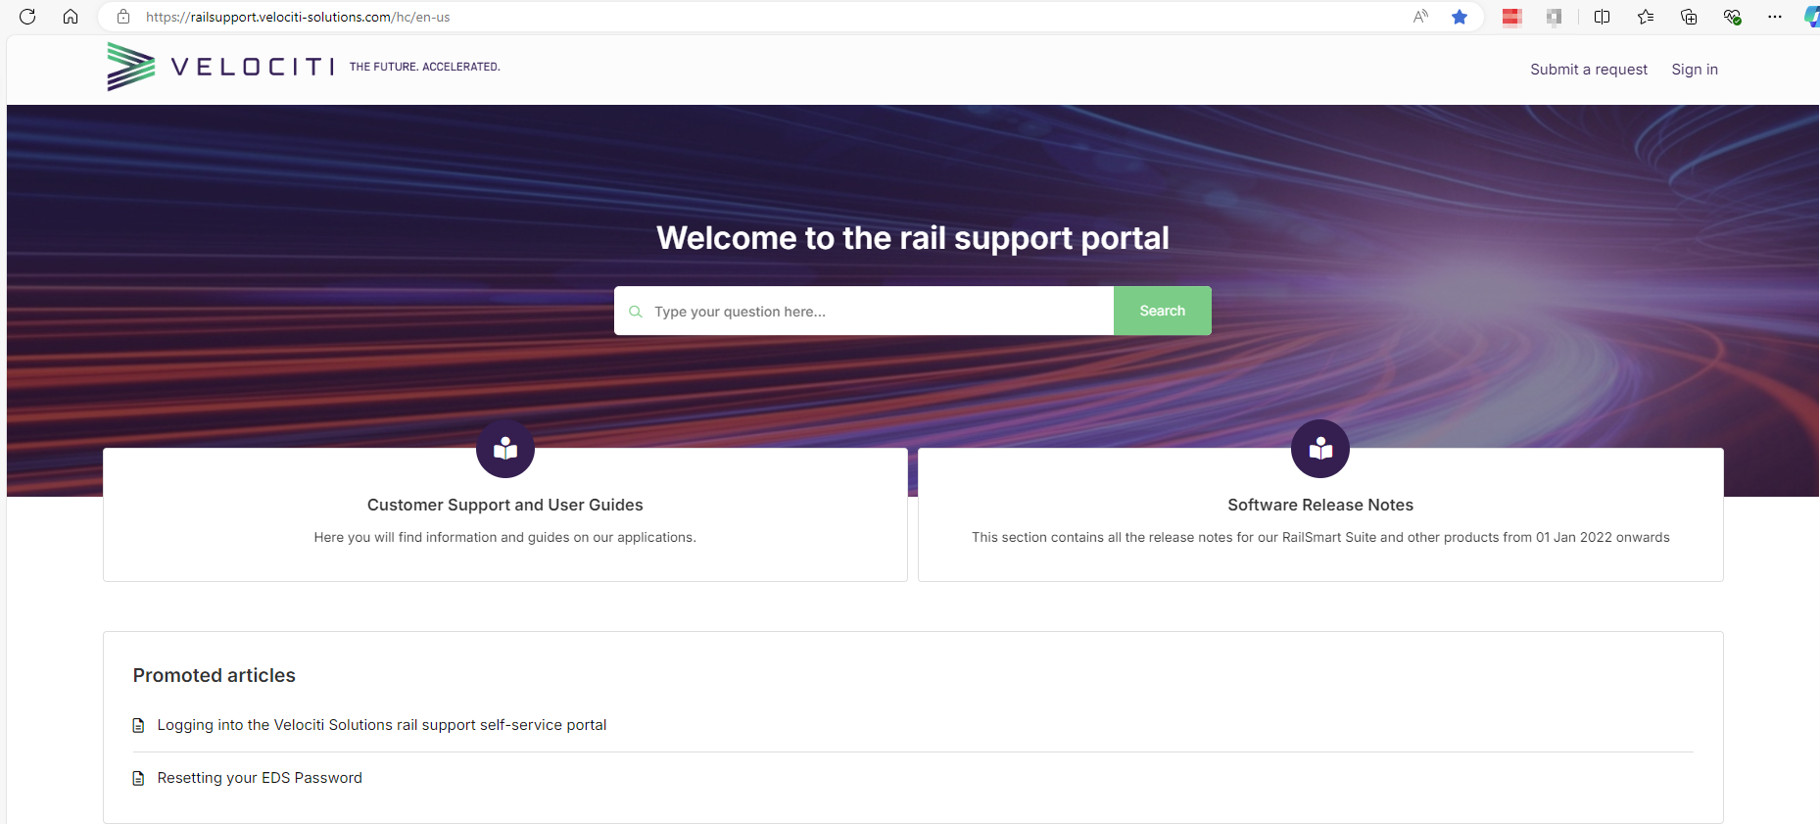Open the favorites list icon
Image resolution: width=1820 pixels, height=824 pixels.
1646,17
